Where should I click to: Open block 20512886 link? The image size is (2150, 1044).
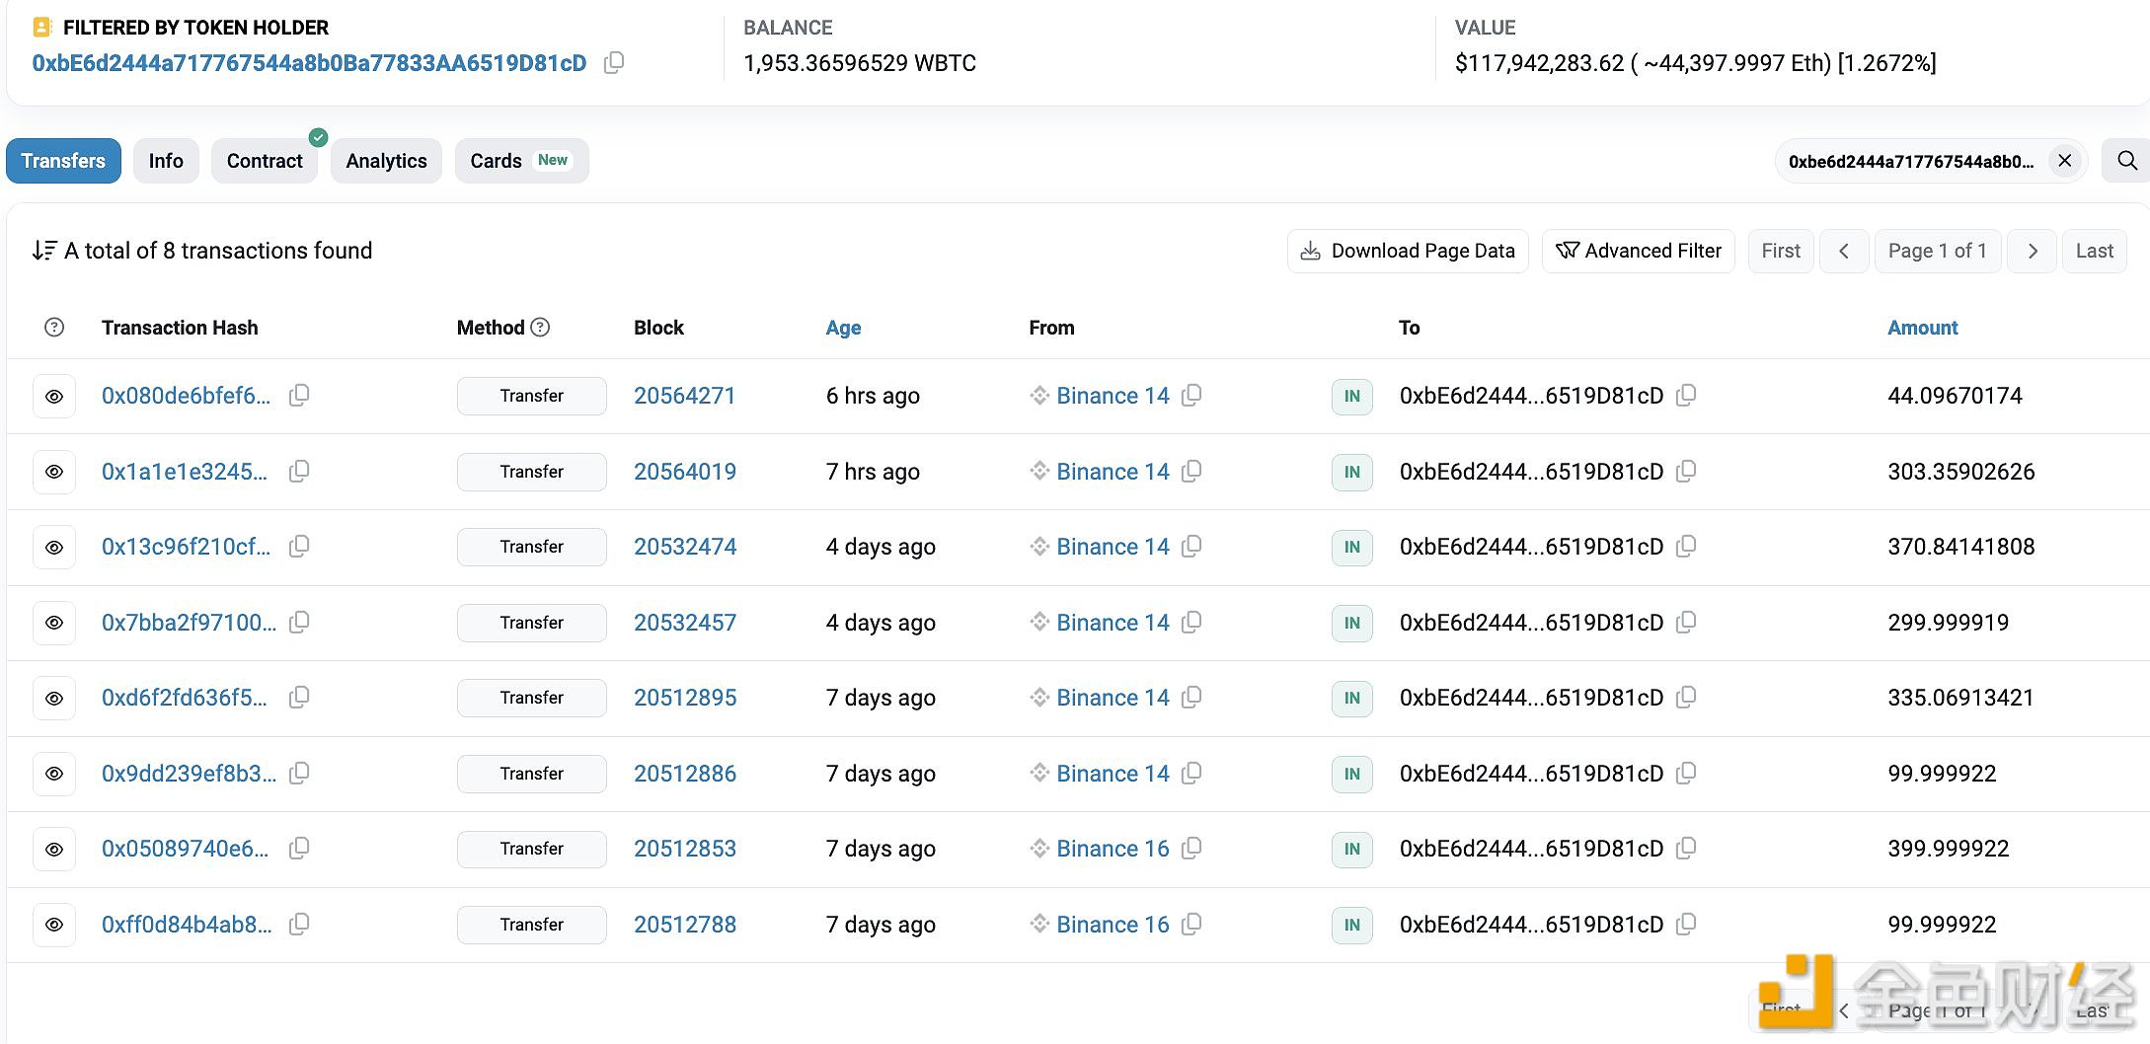[685, 774]
